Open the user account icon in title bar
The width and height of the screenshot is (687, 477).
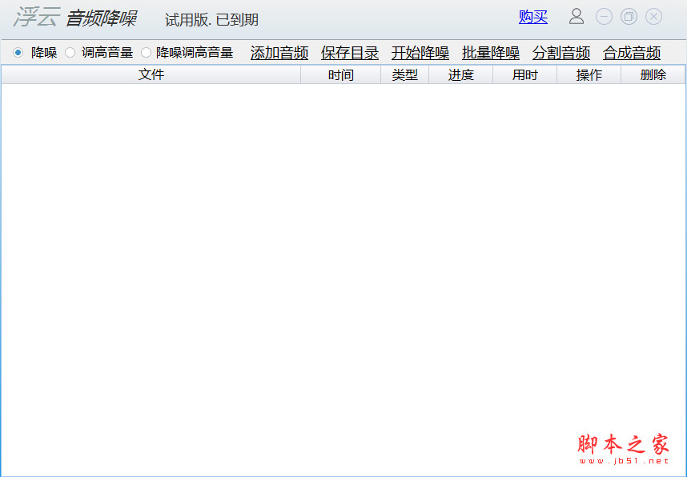point(576,17)
